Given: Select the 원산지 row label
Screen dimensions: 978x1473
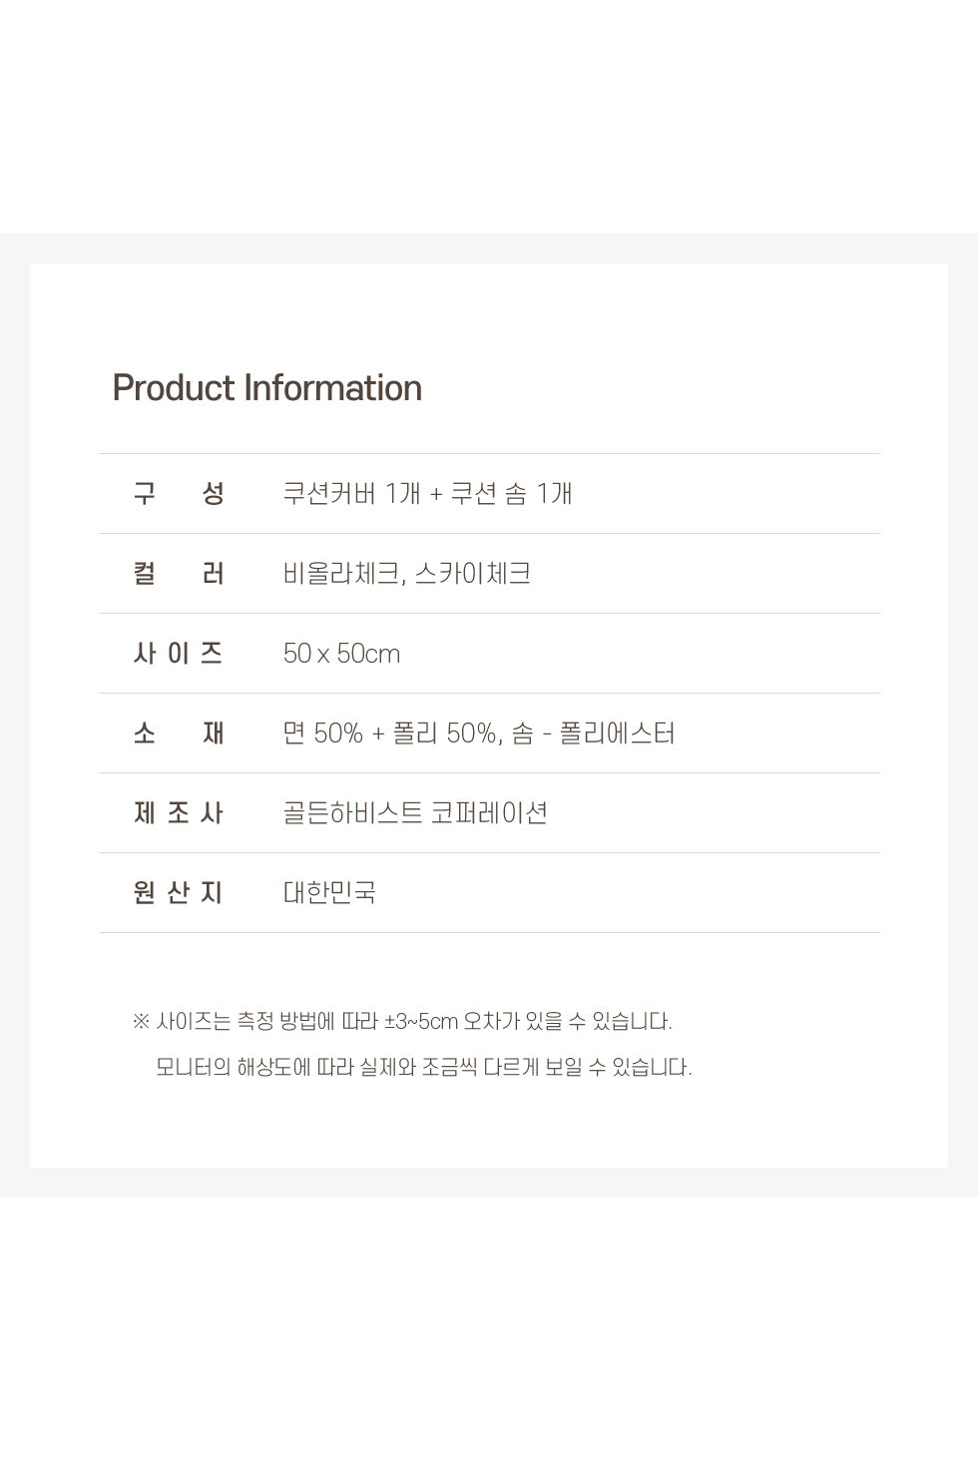Looking at the screenshot, I should coord(179,892).
